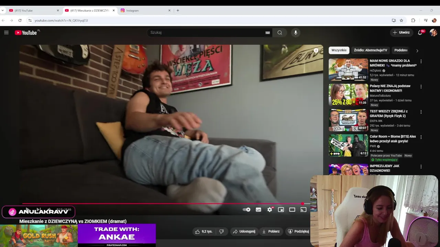The image size is (440, 247).
Task: Click the video info card icon
Action: [x=316, y=50]
